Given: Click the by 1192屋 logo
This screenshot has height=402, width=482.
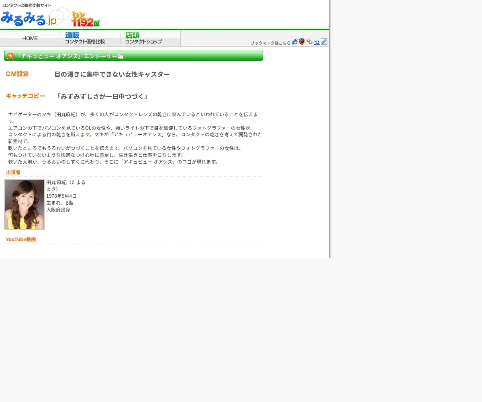Looking at the screenshot, I should (86, 19).
